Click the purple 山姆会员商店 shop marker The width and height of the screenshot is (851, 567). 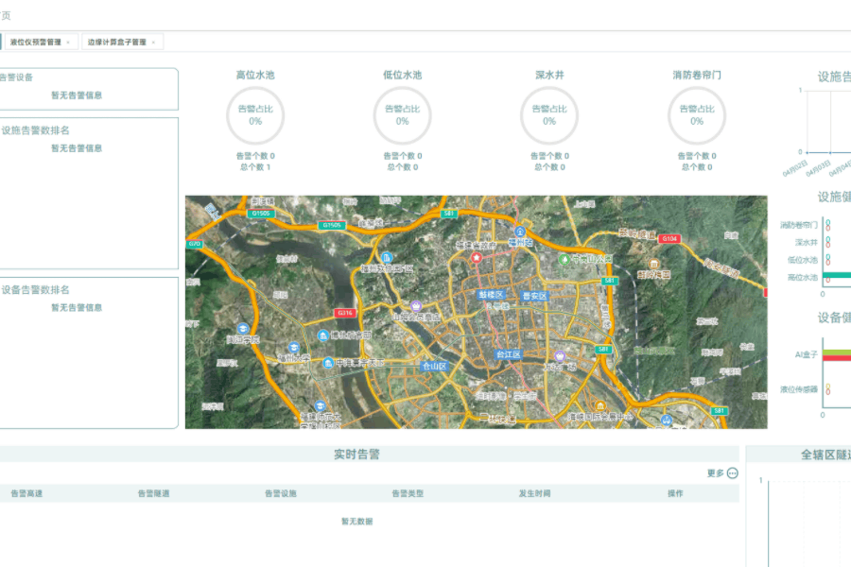416,306
